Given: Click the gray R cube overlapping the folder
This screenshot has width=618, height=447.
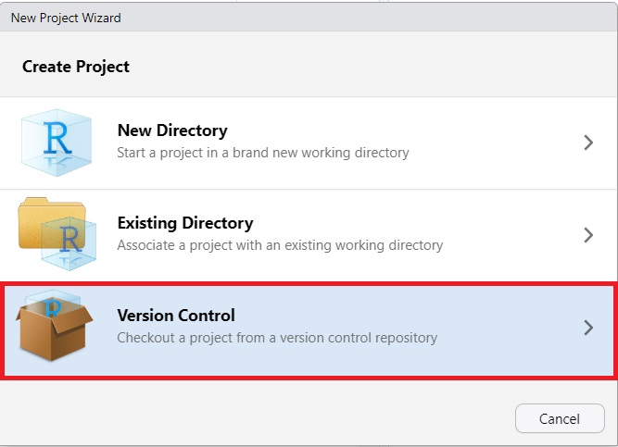Looking at the screenshot, I should pyautogui.click(x=69, y=243).
